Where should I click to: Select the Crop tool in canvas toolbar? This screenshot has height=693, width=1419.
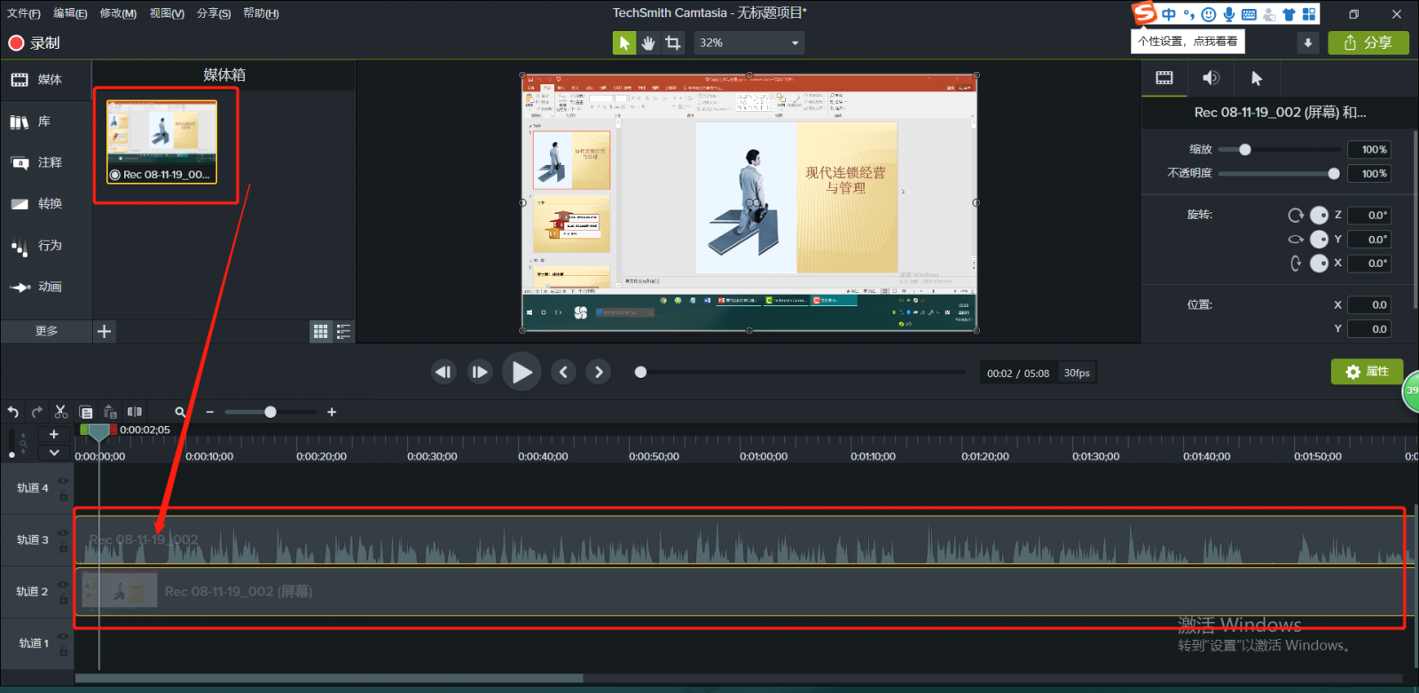[x=673, y=43]
